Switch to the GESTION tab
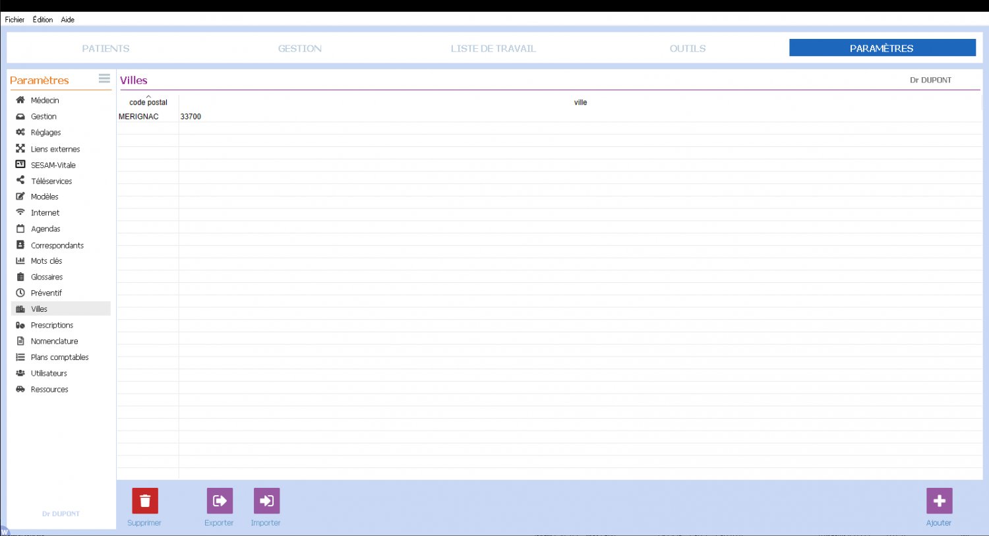The width and height of the screenshot is (989, 536). 300,48
